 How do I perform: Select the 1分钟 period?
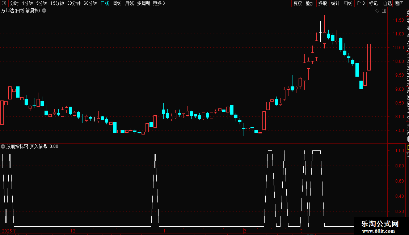[28, 3]
